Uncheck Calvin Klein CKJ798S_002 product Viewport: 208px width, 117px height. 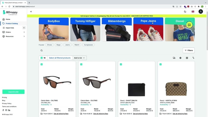(42, 64)
